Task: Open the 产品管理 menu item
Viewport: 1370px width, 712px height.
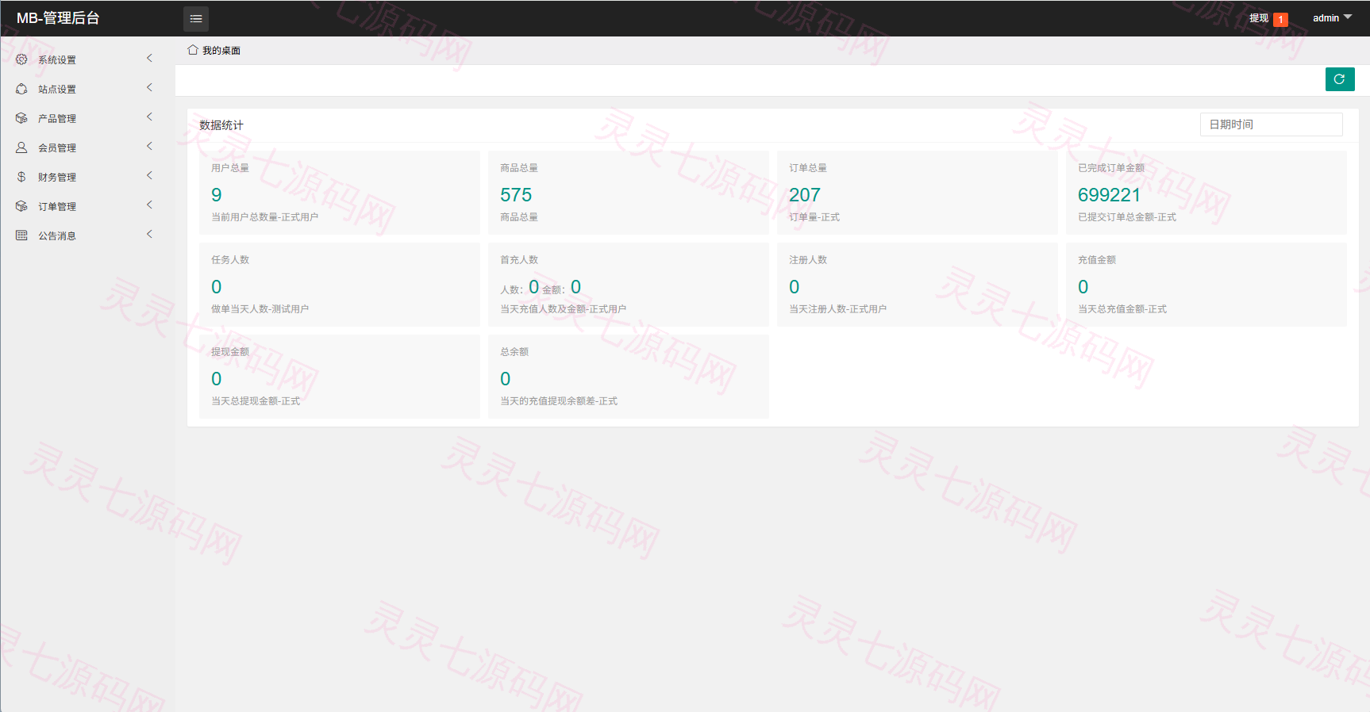Action: (x=87, y=118)
